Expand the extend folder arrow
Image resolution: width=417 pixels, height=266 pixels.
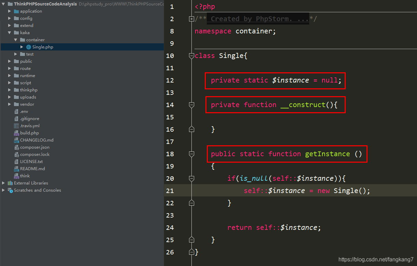10,26
